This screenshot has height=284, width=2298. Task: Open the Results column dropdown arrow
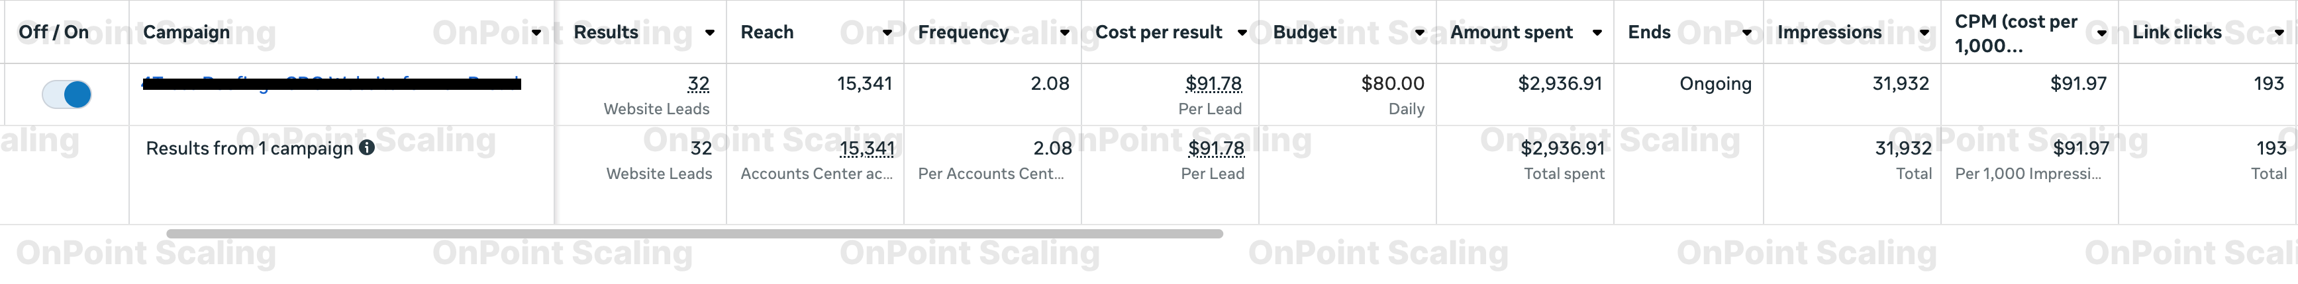coord(709,33)
